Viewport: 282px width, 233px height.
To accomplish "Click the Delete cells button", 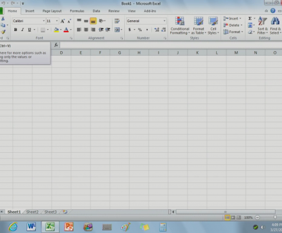I will pos(233,25).
